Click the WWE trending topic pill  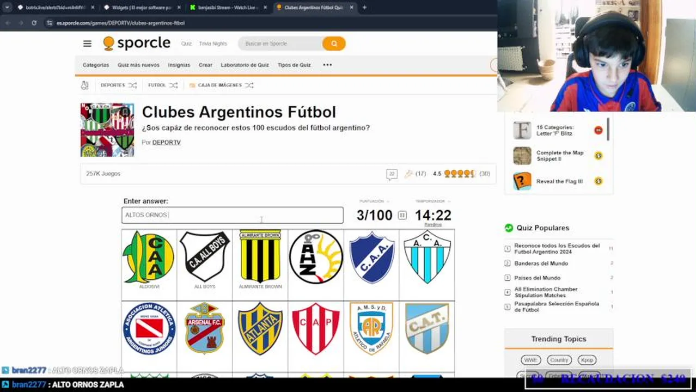(530, 360)
